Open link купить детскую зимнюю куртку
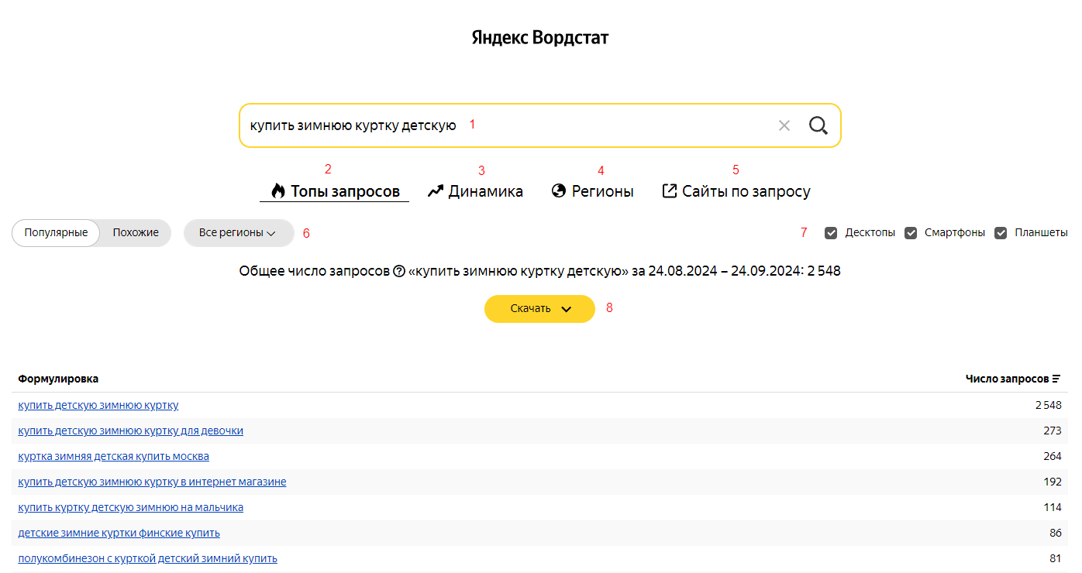 pos(98,405)
